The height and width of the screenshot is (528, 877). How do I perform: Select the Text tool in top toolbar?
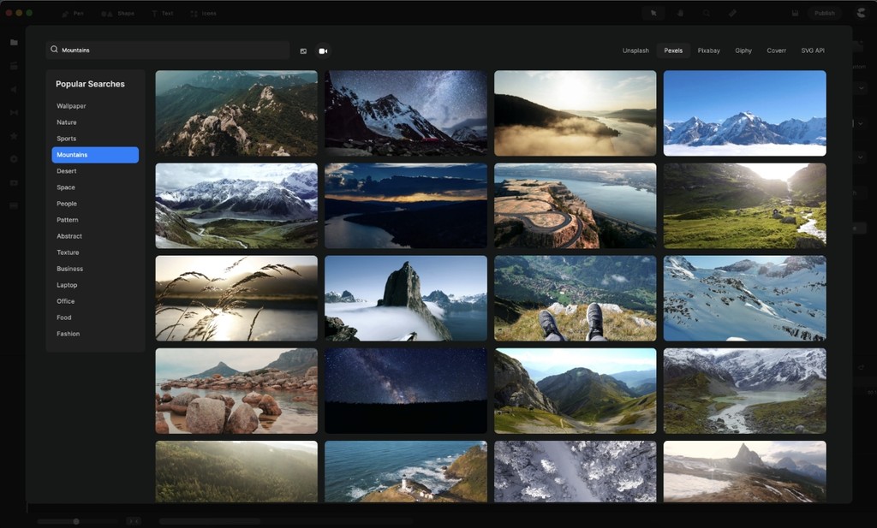pos(162,14)
